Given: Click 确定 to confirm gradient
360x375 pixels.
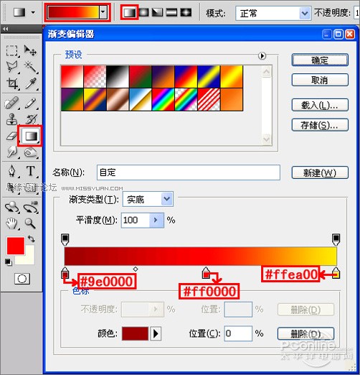Looking at the screenshot, I should (320, 60).
